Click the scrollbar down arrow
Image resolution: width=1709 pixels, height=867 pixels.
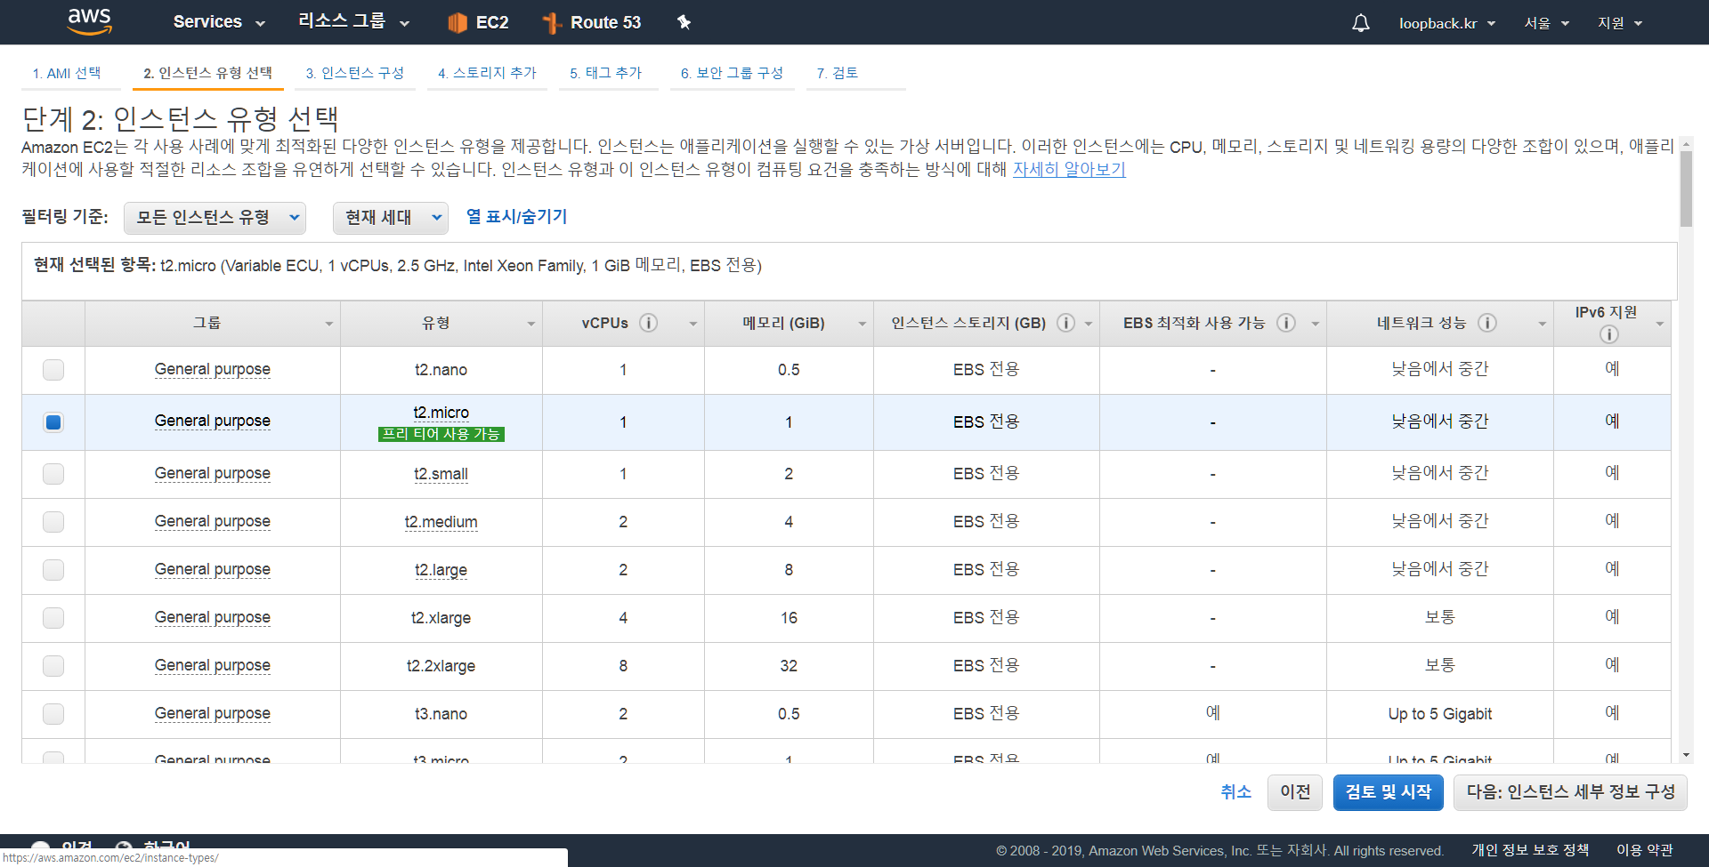click(x=1686, y=755)
